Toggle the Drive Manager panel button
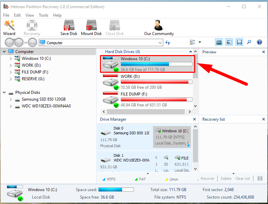This screenshot has width=268, height=204. [219, 42]
